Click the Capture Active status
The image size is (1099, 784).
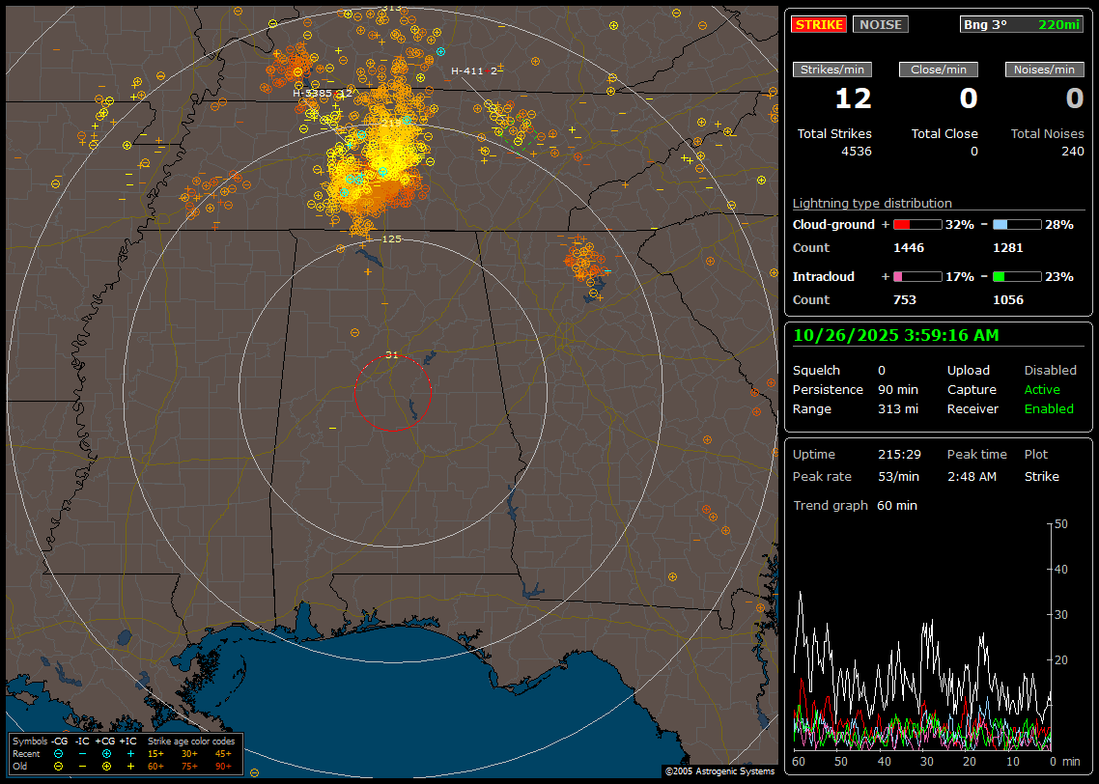click(1042, 389)
